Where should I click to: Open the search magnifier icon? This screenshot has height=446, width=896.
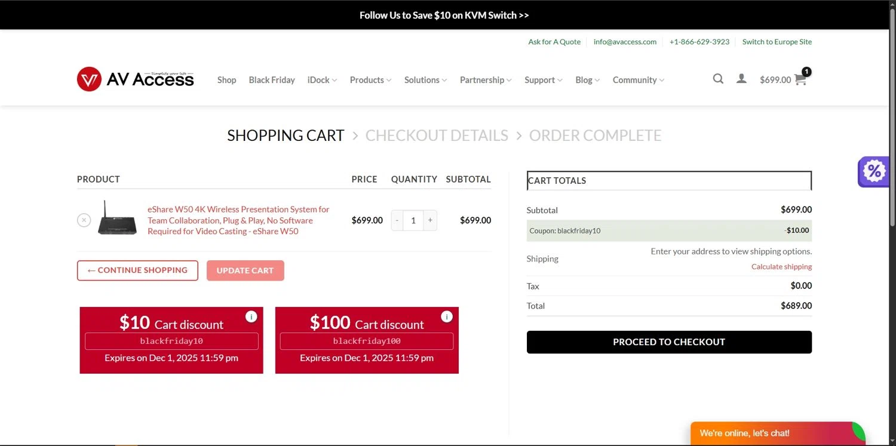pos(718,79)
